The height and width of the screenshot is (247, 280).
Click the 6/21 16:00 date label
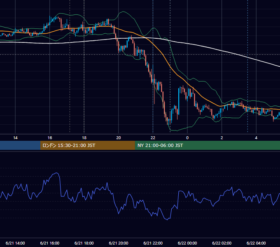click(50, 243)
